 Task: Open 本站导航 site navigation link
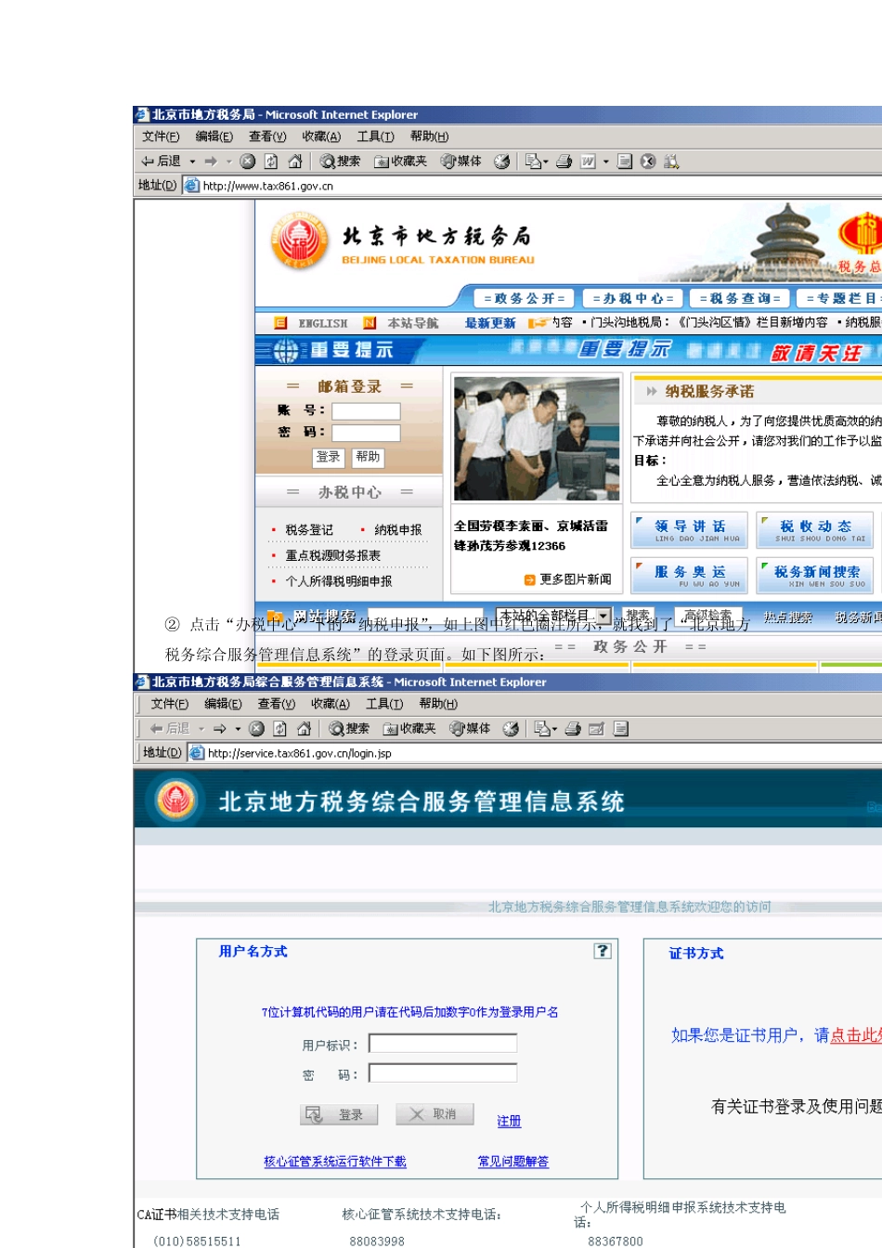[x=413, y=323]
